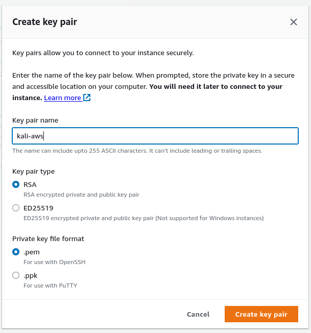
Task: Click the orange Create key pair button
Action: coord(261,314)
